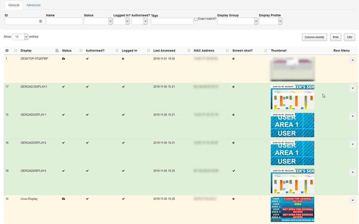Open row menu for GERGAD-DISPLAY3
359x224 pixels.
pyautogui.click(x=352, y=88)
